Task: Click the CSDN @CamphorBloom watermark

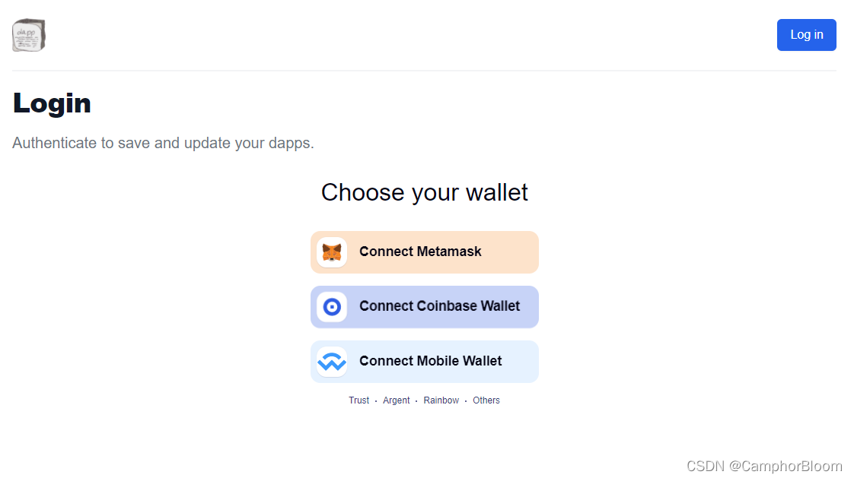Action: click(764, 467)
